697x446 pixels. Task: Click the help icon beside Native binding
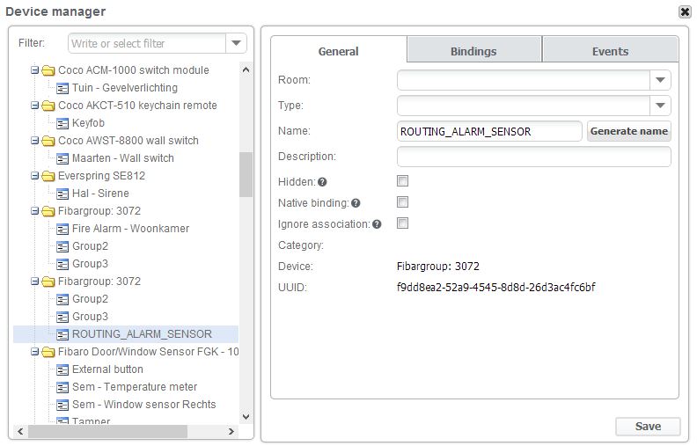point(356,203)
